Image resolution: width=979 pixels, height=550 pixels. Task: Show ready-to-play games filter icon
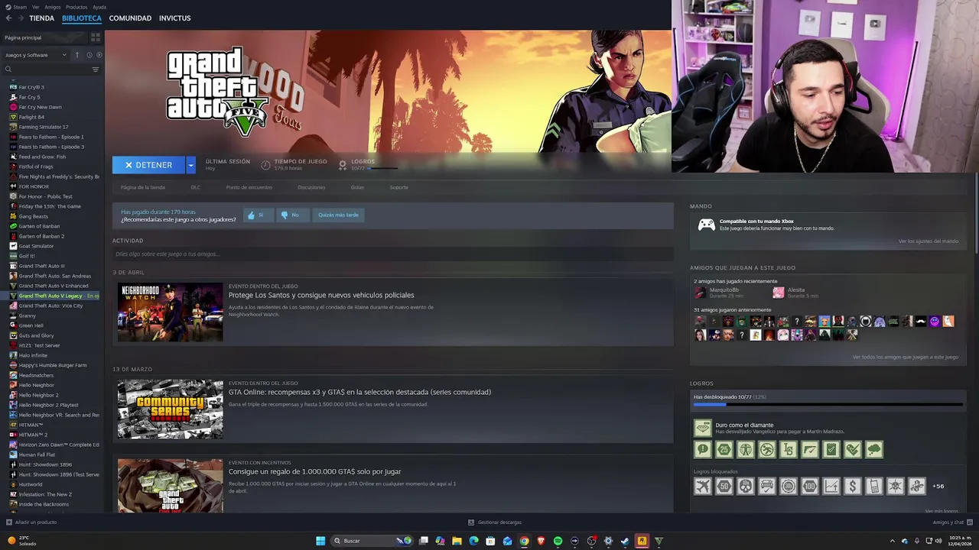[98, 55]
